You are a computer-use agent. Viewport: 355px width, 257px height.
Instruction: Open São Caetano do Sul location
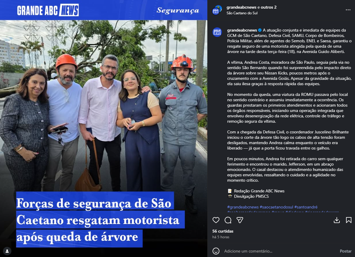coord(242,13)
